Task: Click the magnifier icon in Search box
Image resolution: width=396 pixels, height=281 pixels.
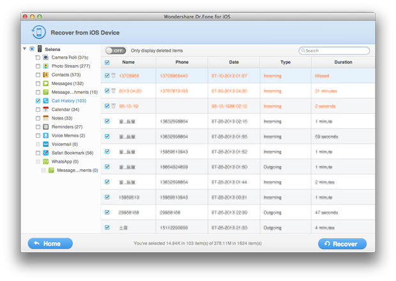Action: coord(303,50)
